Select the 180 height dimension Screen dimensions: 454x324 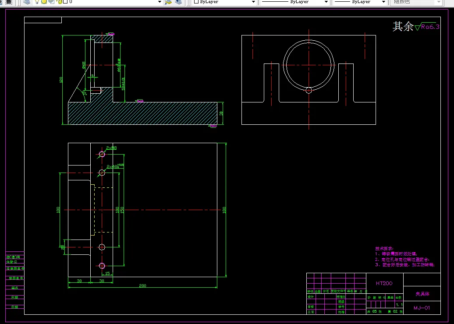click(224, 210)
